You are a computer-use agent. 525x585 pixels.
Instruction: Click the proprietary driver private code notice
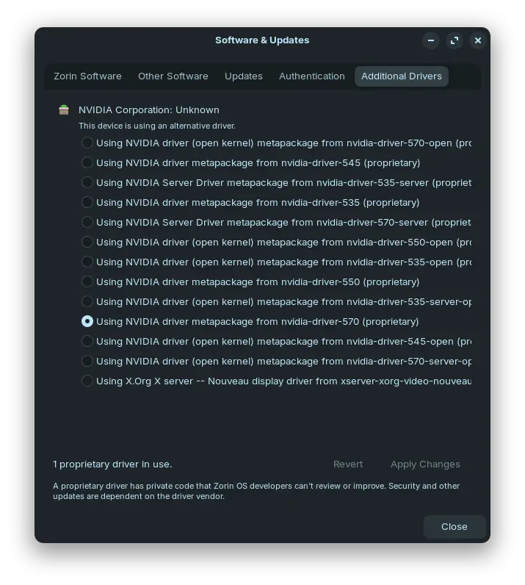(x=256, y=491)
